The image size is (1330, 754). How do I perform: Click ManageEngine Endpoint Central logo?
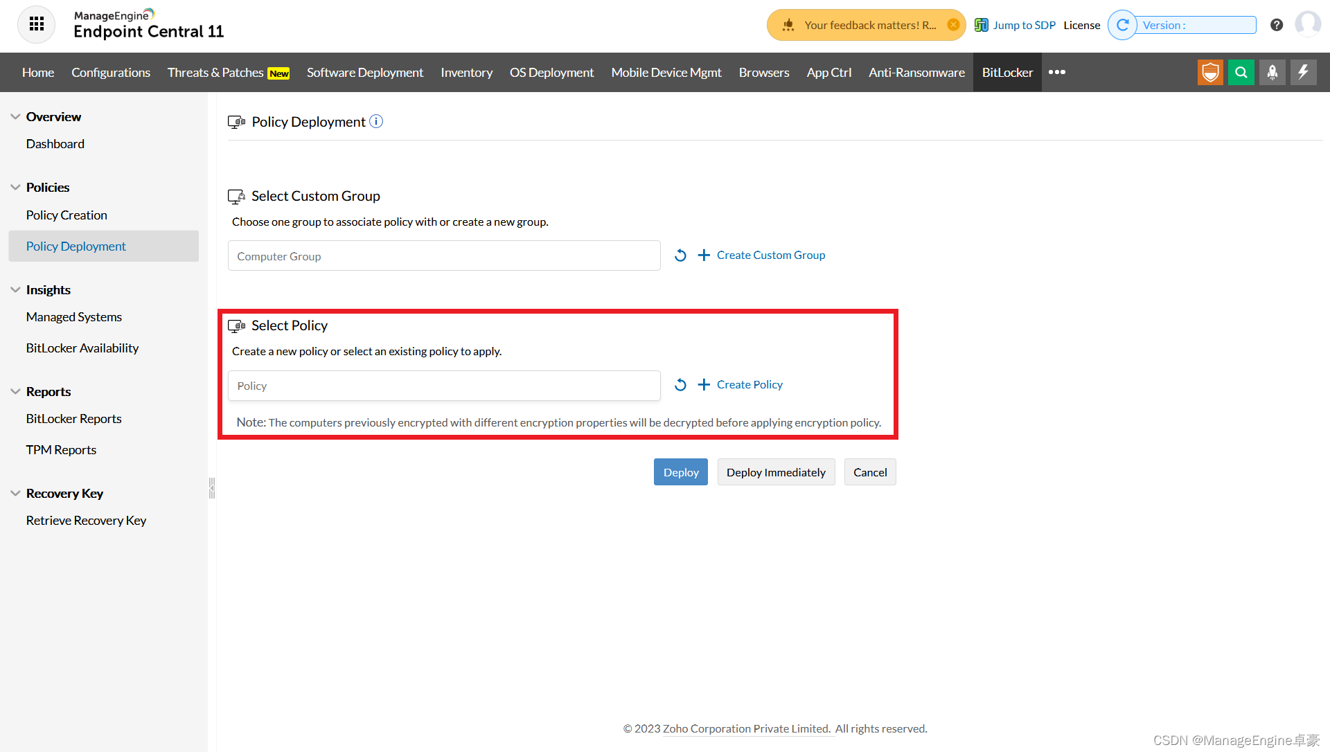tap(149, 25)
